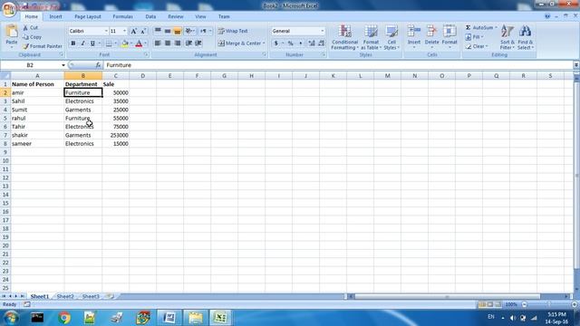Decrease font size with Shrink Font icon
This screenshot has height=326, width=580.
click(143, 32)
